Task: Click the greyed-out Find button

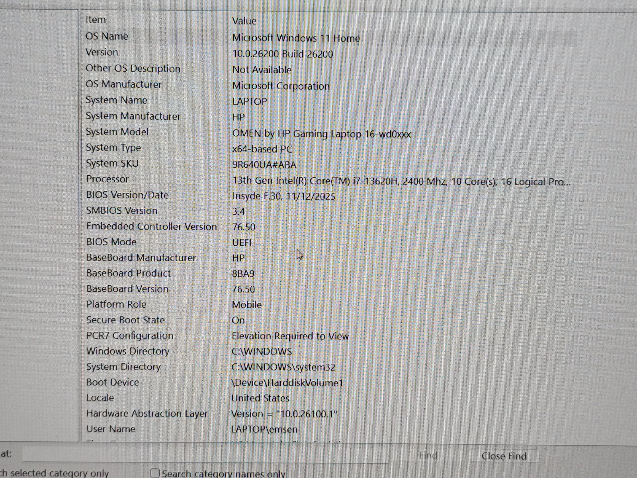Action: 428,456
